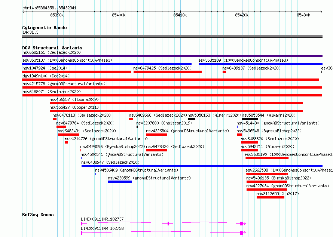This screenshot has width=333, height=237.
Task: Open nsv565427 (Cooper2011) variant label
Action: click(74, 107)
